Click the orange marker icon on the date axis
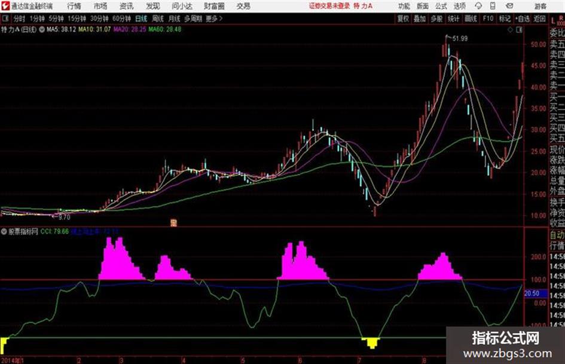This screenshot has height=364, width=565. coord(173,223)
